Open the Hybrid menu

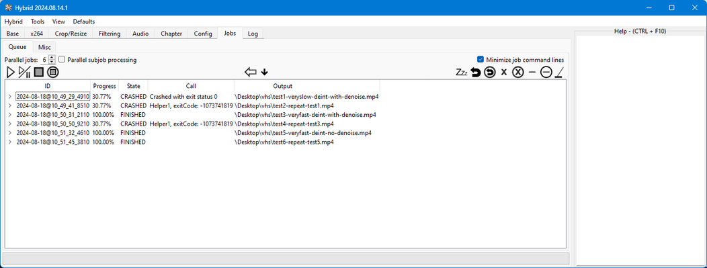13,21
